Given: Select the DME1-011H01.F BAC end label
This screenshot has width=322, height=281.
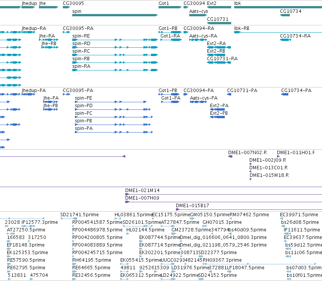Looking at the screenshot, I should [x=296, y=153].
